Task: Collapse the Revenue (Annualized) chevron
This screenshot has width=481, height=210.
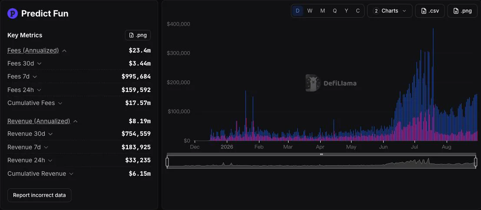Action: coord(76,121)
